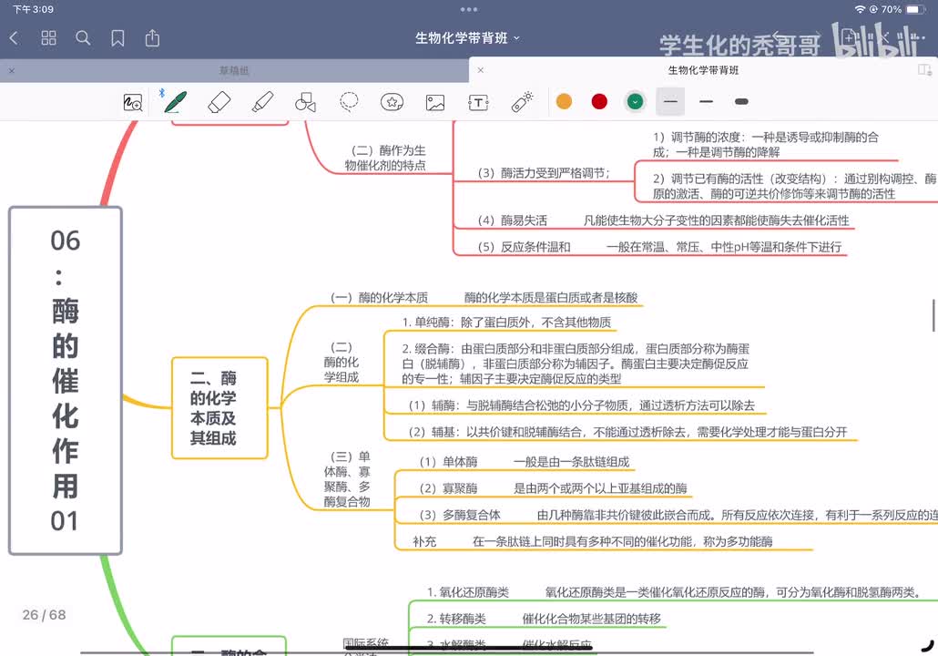
Task: Switch to the 草稿纸 tab
Action: click(x=234, y=71)
